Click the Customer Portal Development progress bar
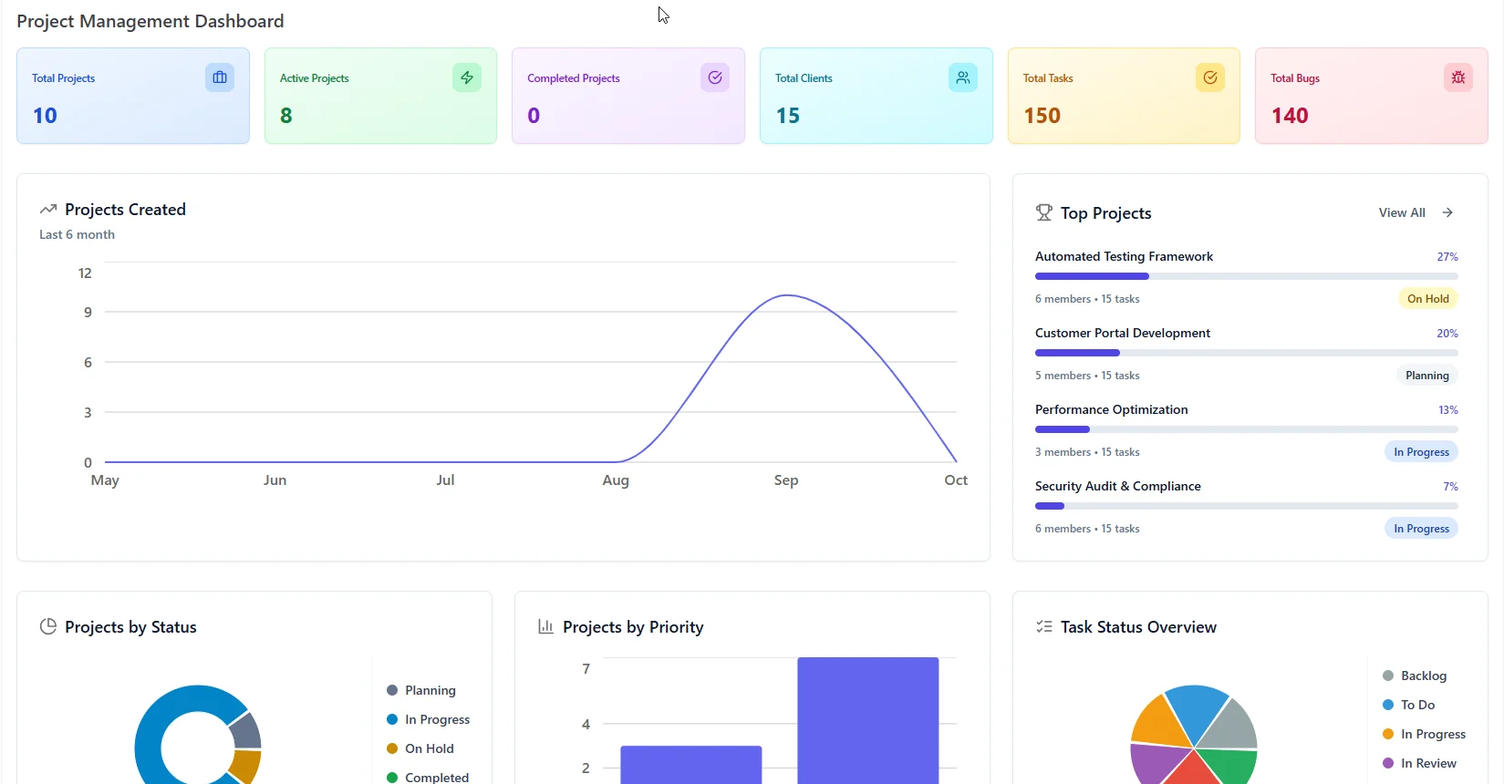This screenshot has height=784, width=1504. tap(1247, 353)
